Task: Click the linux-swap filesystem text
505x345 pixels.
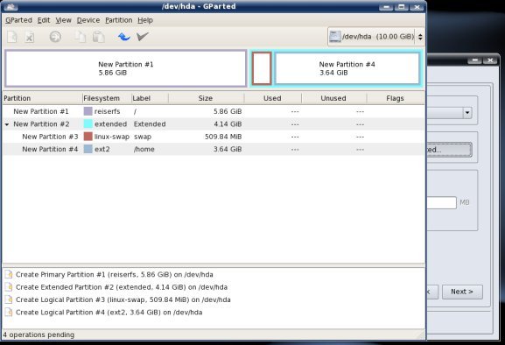Action: 112,137
